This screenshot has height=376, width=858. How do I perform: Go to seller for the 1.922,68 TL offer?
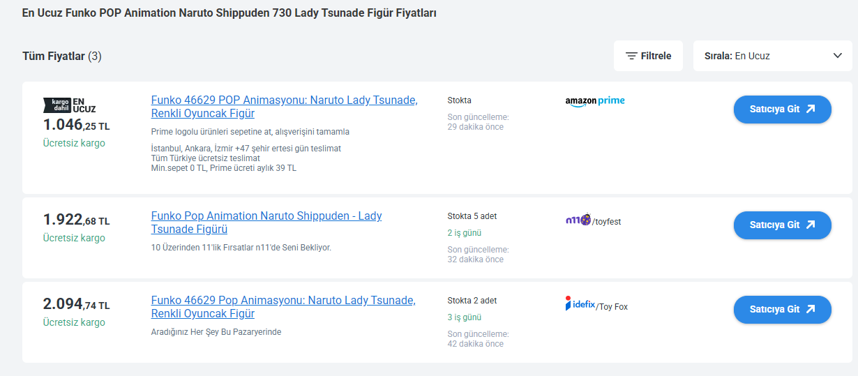coord(782,225)
